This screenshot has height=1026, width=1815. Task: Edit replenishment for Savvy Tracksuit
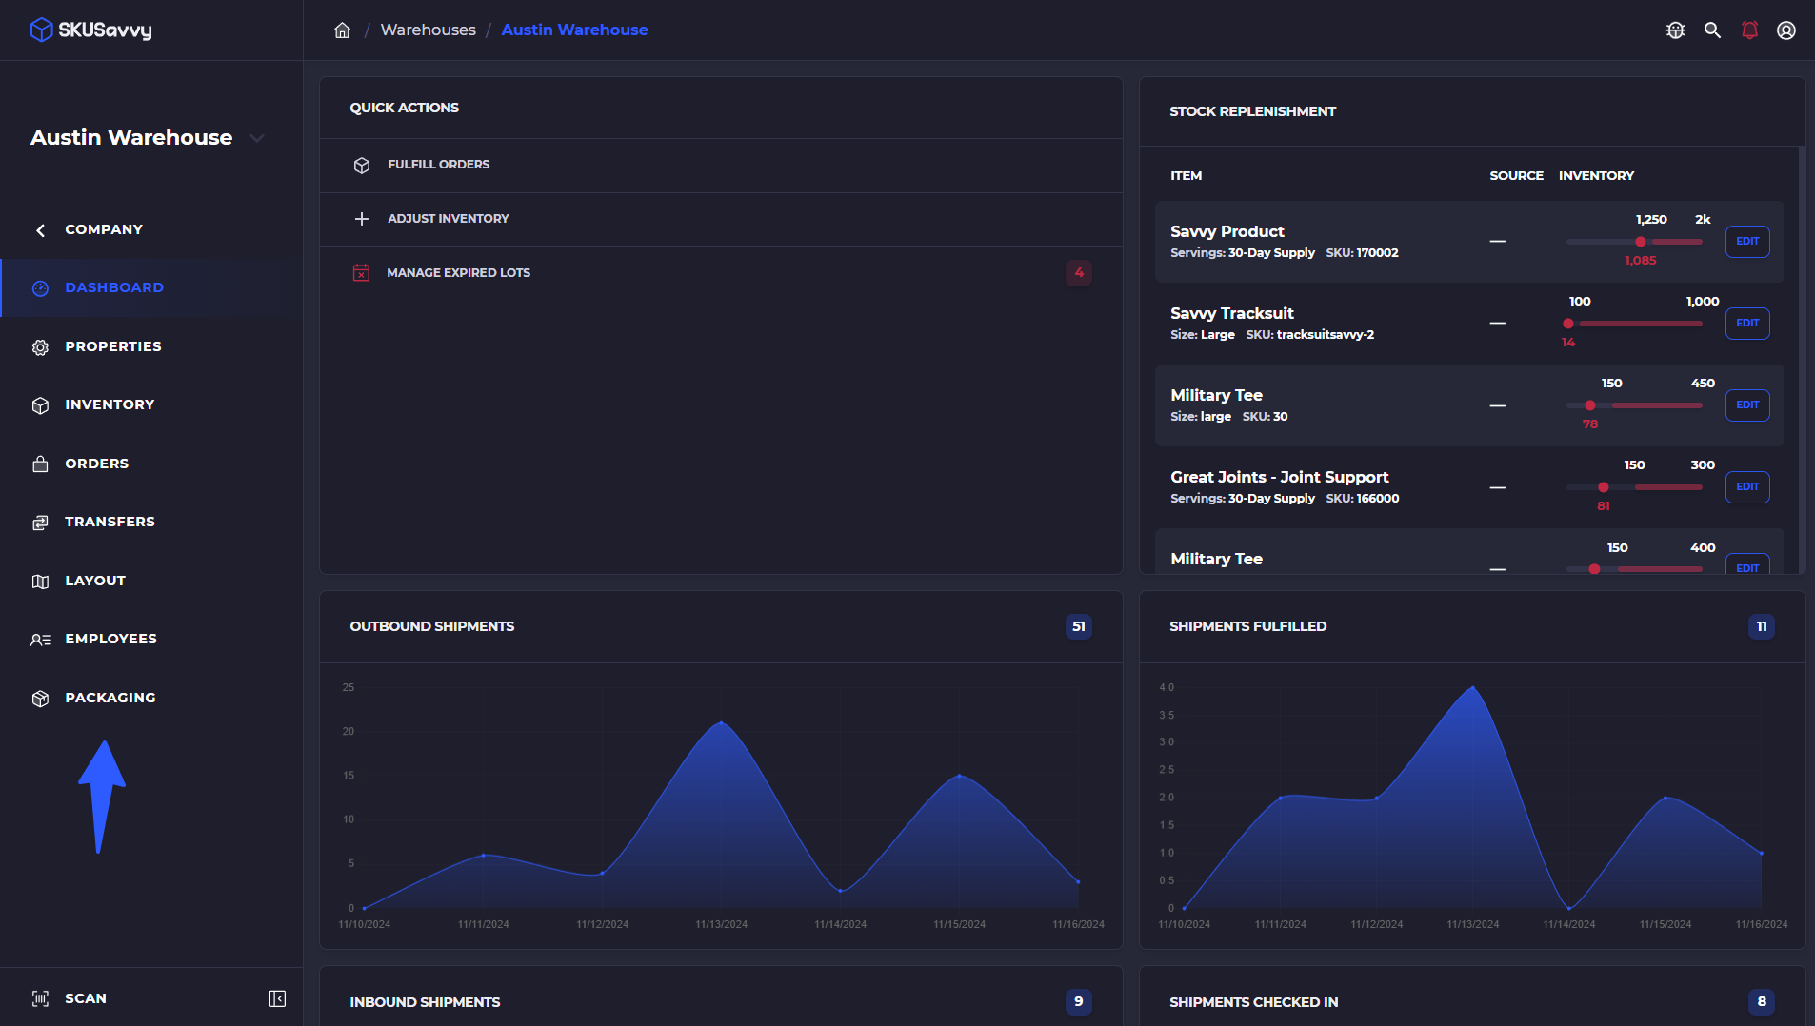pos(1747,324)
